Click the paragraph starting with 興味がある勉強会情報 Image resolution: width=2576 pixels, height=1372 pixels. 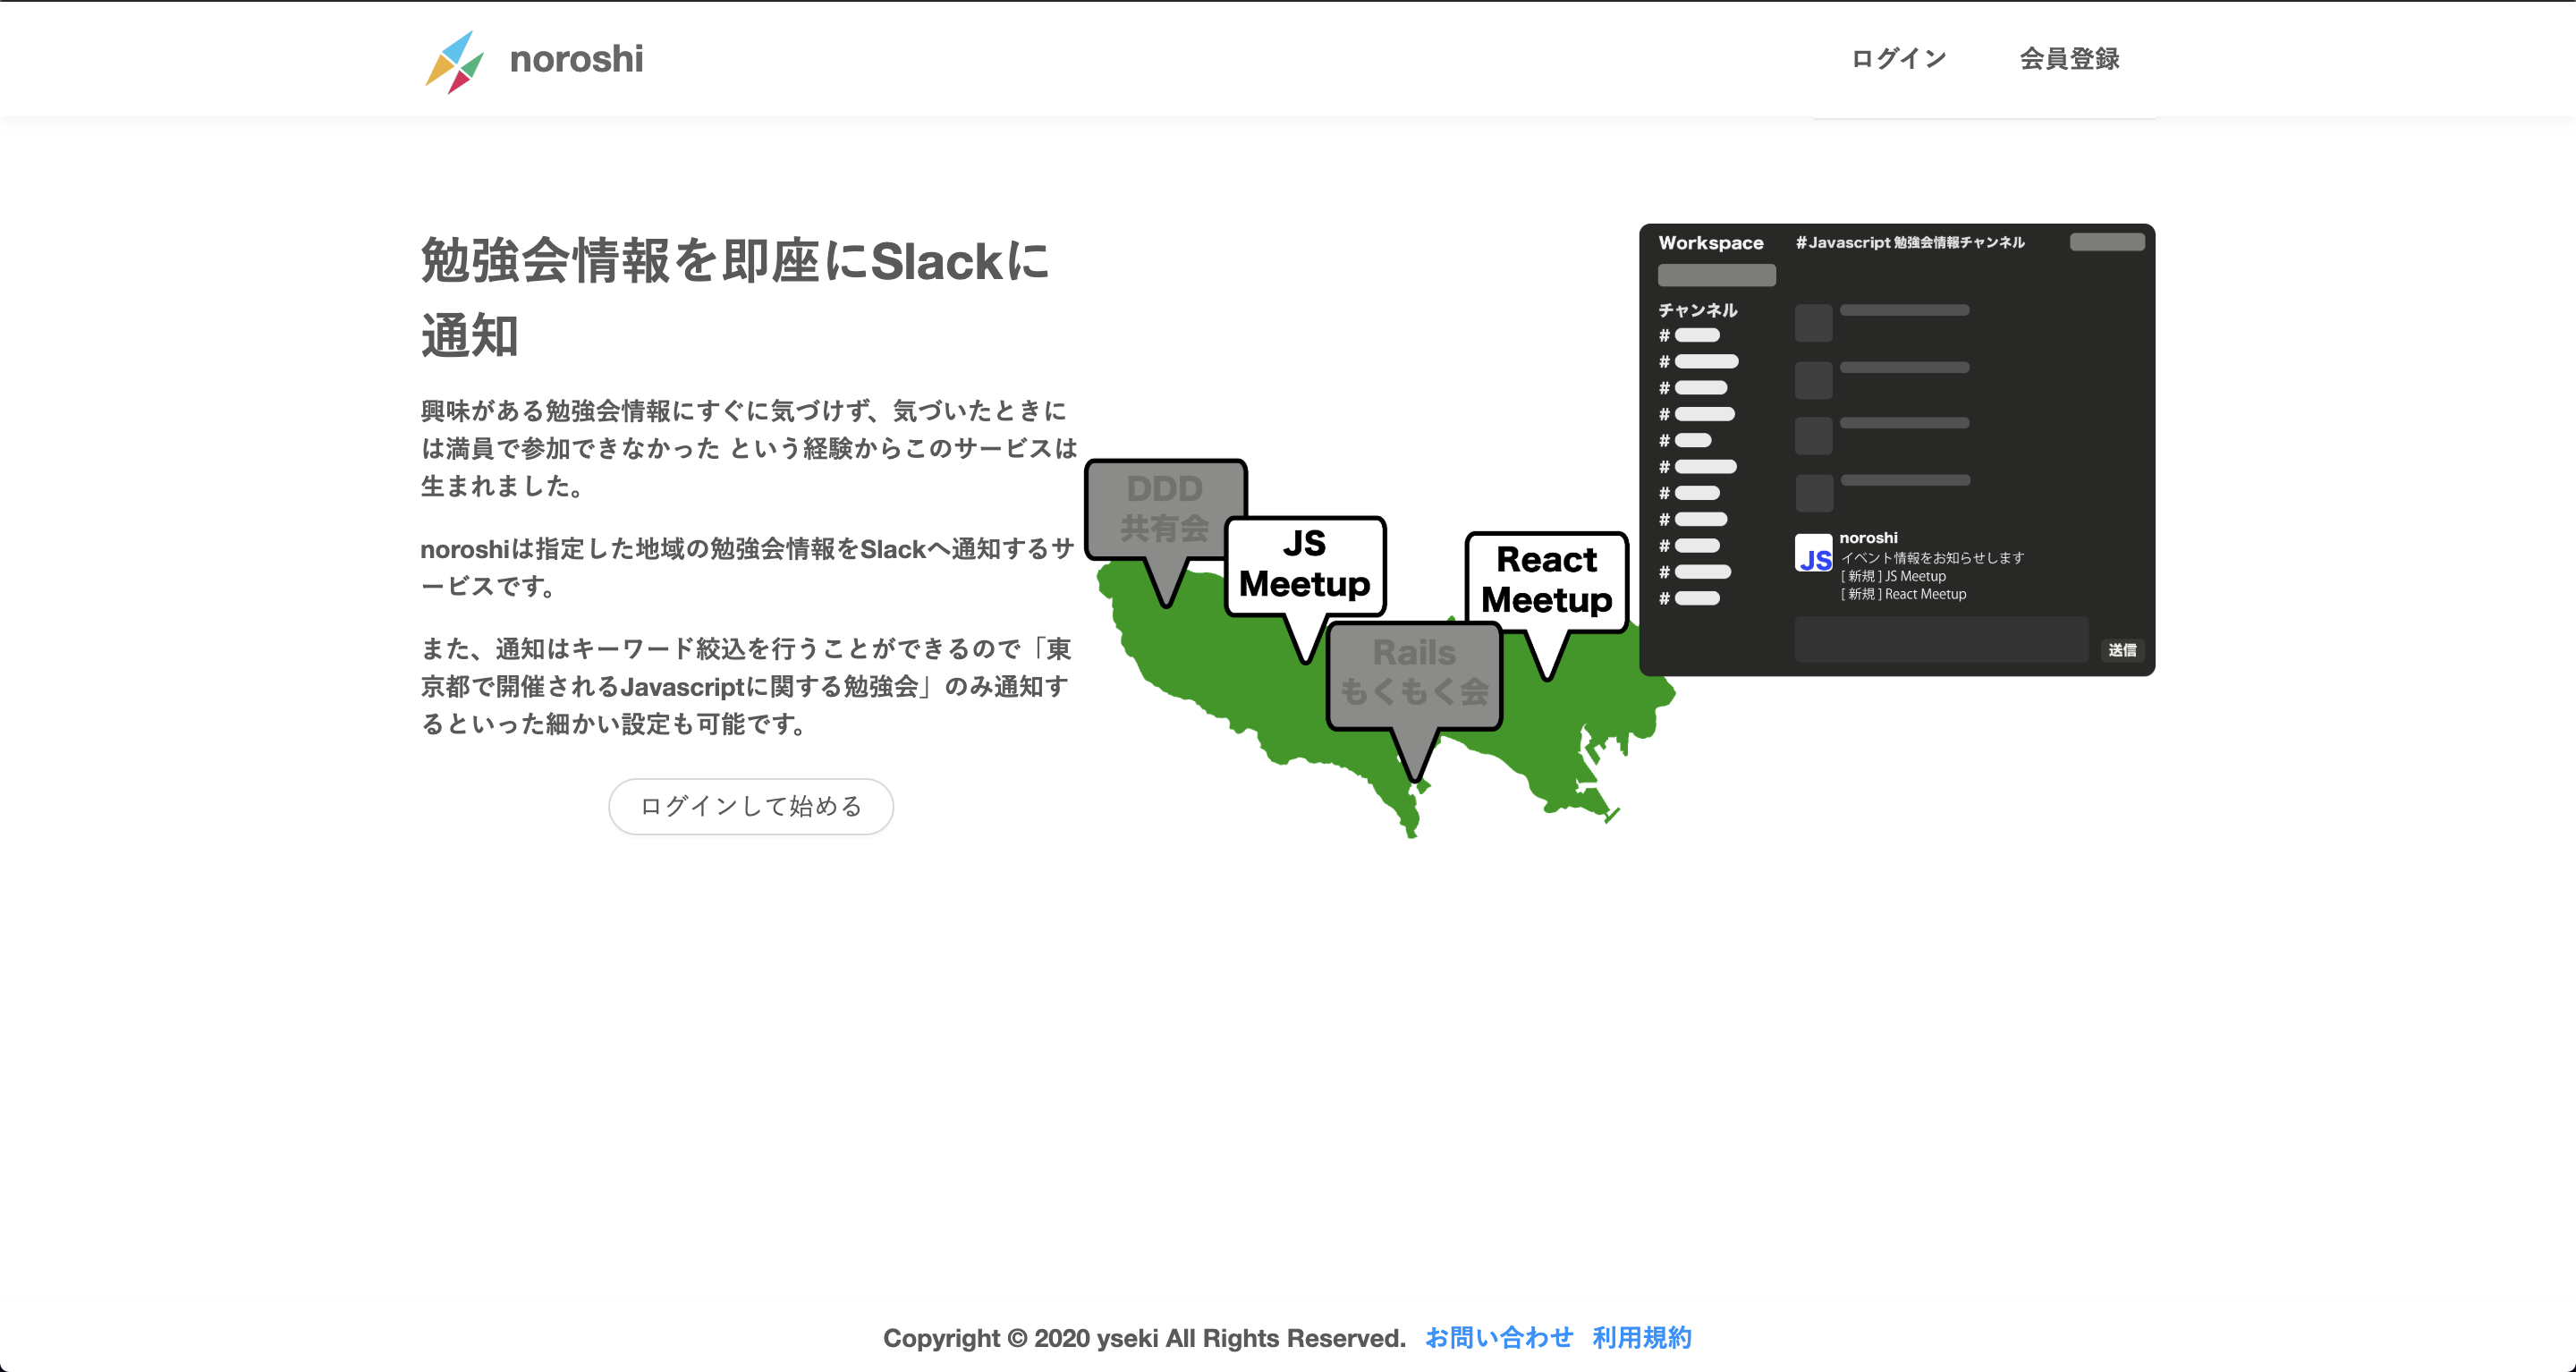(x=749, y=448)
